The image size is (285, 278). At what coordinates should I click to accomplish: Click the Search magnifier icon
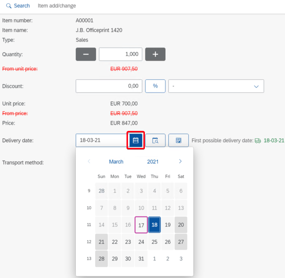(9, 6)
